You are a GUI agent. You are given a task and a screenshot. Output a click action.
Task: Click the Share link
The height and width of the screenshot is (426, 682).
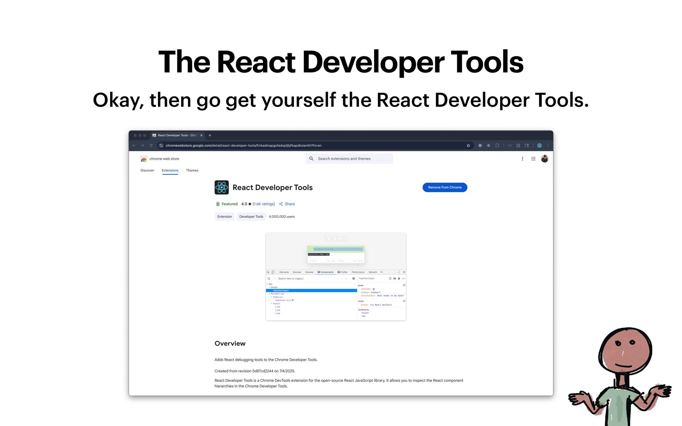pos(287,204)
